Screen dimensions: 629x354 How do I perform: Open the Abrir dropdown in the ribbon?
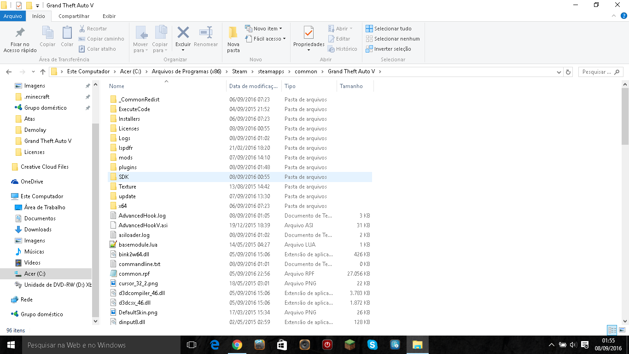coord(340,29)
